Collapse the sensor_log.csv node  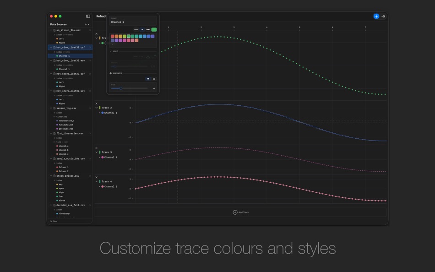point(51,108)
